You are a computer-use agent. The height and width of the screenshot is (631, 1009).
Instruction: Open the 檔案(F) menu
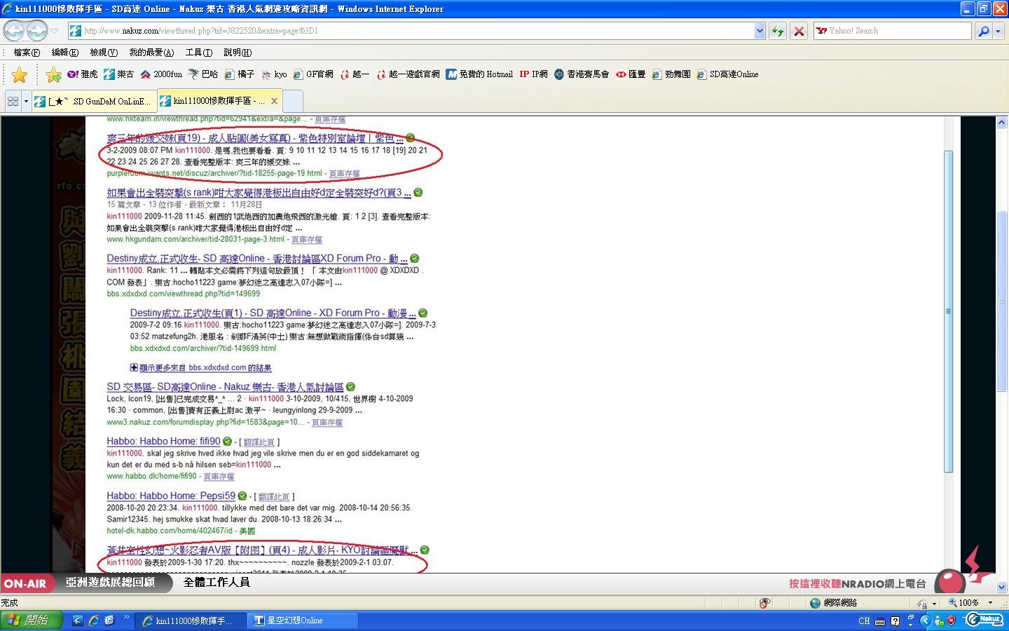(27, 53)
